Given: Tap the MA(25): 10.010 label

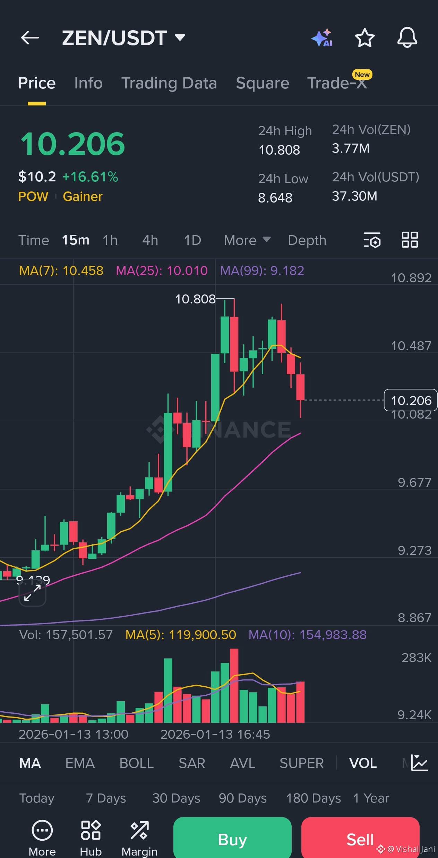Looking at the screenshot, I should coord(162,271).
